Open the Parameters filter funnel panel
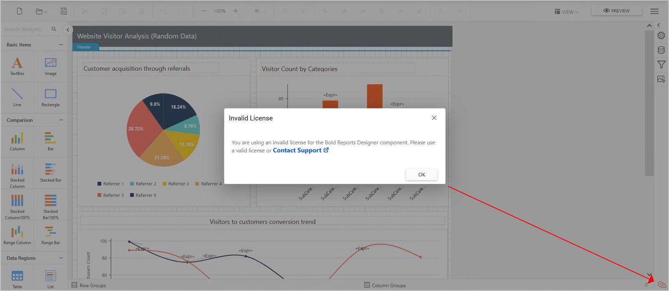The image size is (669, 291). (x=661, y=64)
